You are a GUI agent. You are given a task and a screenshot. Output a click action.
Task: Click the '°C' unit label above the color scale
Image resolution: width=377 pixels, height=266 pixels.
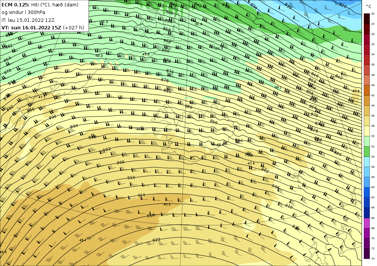tap(369, 6)
